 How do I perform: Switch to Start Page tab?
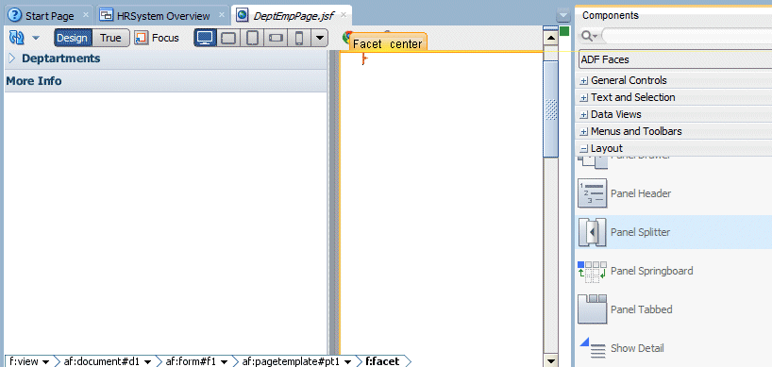coord(49,16)
